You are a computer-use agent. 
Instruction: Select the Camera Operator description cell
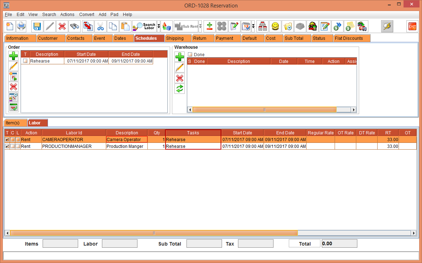point(127,139)
